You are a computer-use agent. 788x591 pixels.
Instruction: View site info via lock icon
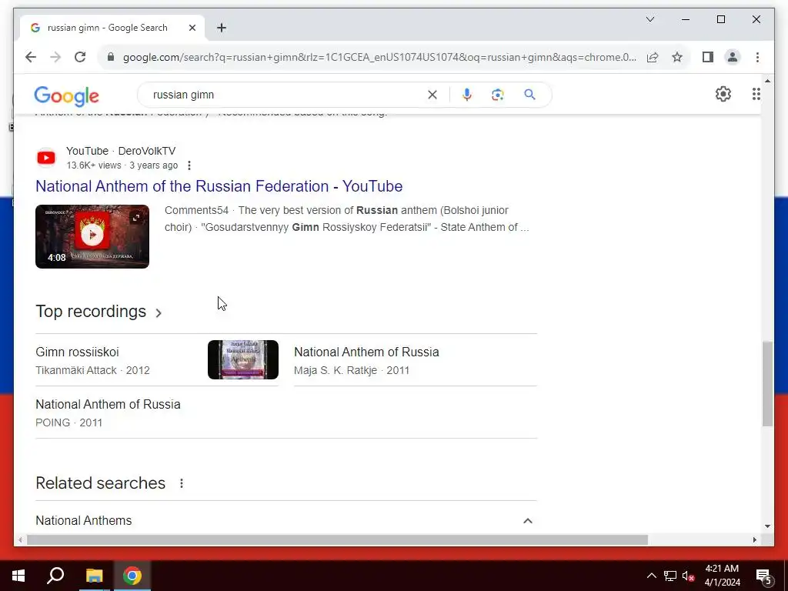(x=111, y=57)
